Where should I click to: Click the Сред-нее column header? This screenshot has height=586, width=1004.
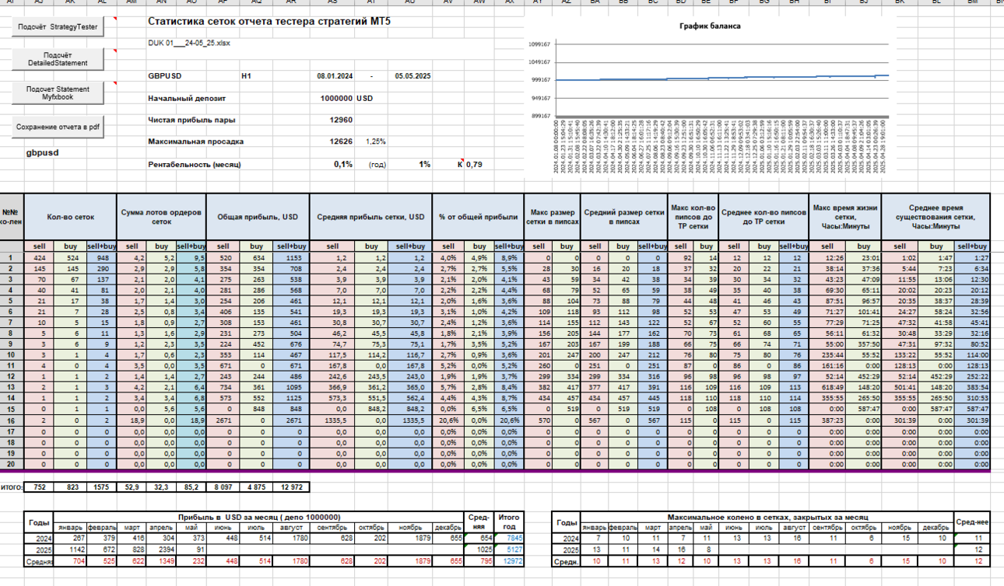coord(973,522)
